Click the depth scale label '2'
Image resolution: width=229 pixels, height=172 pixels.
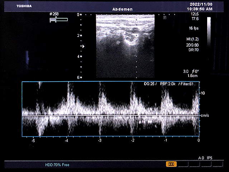point(78,35)
